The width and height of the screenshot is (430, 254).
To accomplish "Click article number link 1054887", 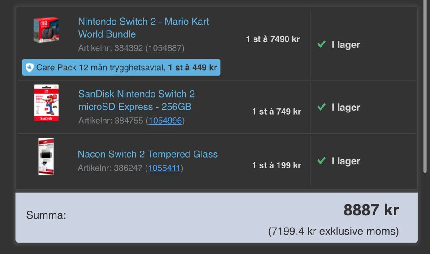I will (x=165, y=48).
